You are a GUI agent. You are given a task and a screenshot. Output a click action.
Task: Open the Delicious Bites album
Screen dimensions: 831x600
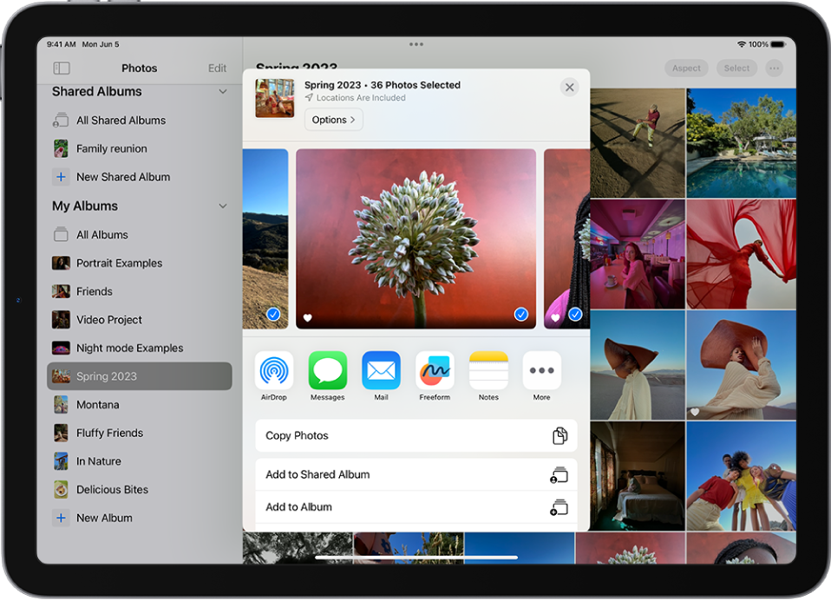(111, 489)
